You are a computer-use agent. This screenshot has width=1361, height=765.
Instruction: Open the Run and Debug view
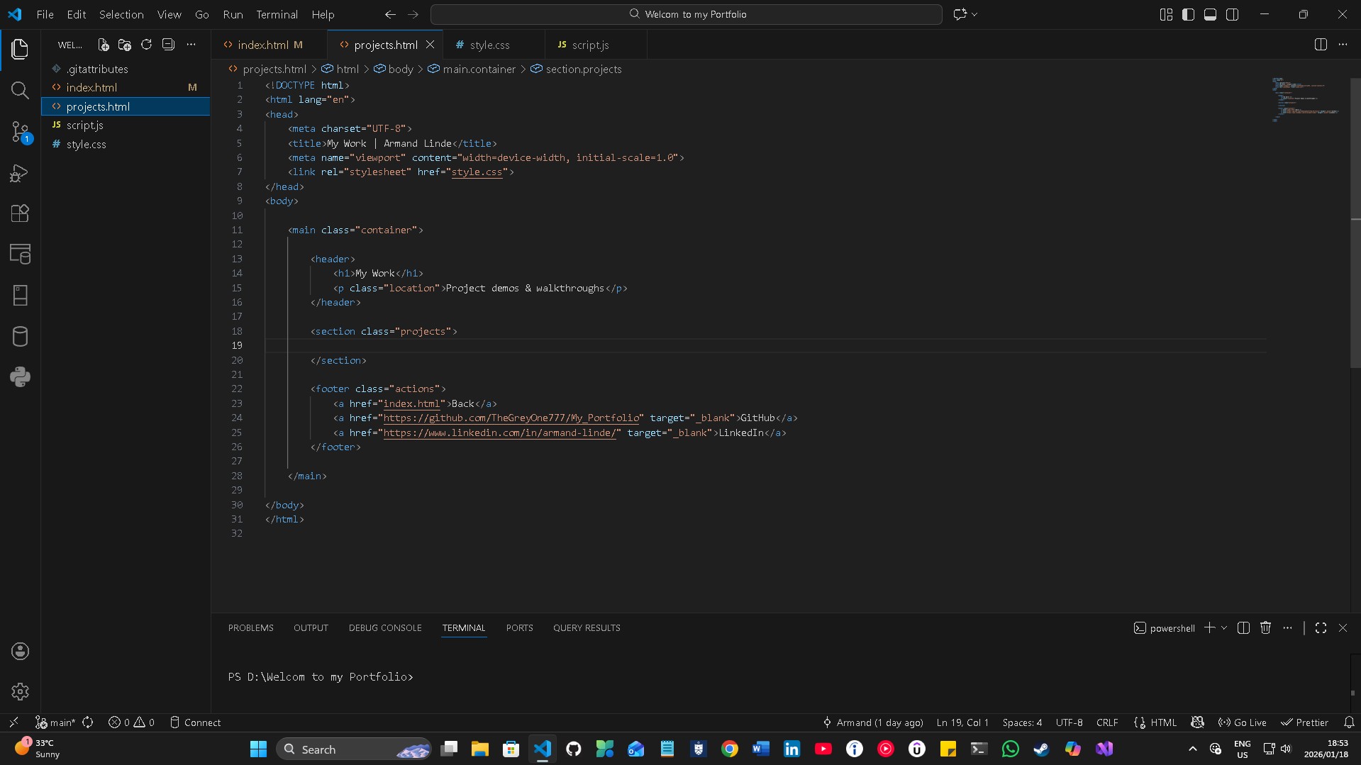click(x=20, y=173)
